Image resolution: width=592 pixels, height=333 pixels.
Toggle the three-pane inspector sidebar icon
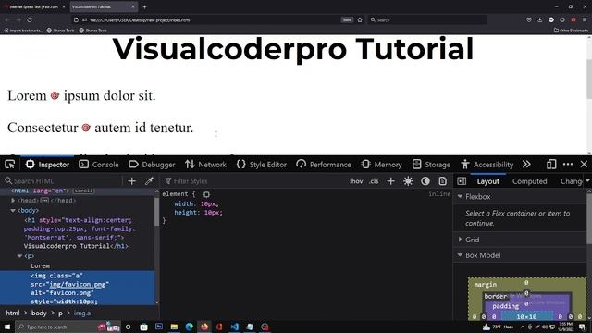[462, 181]
